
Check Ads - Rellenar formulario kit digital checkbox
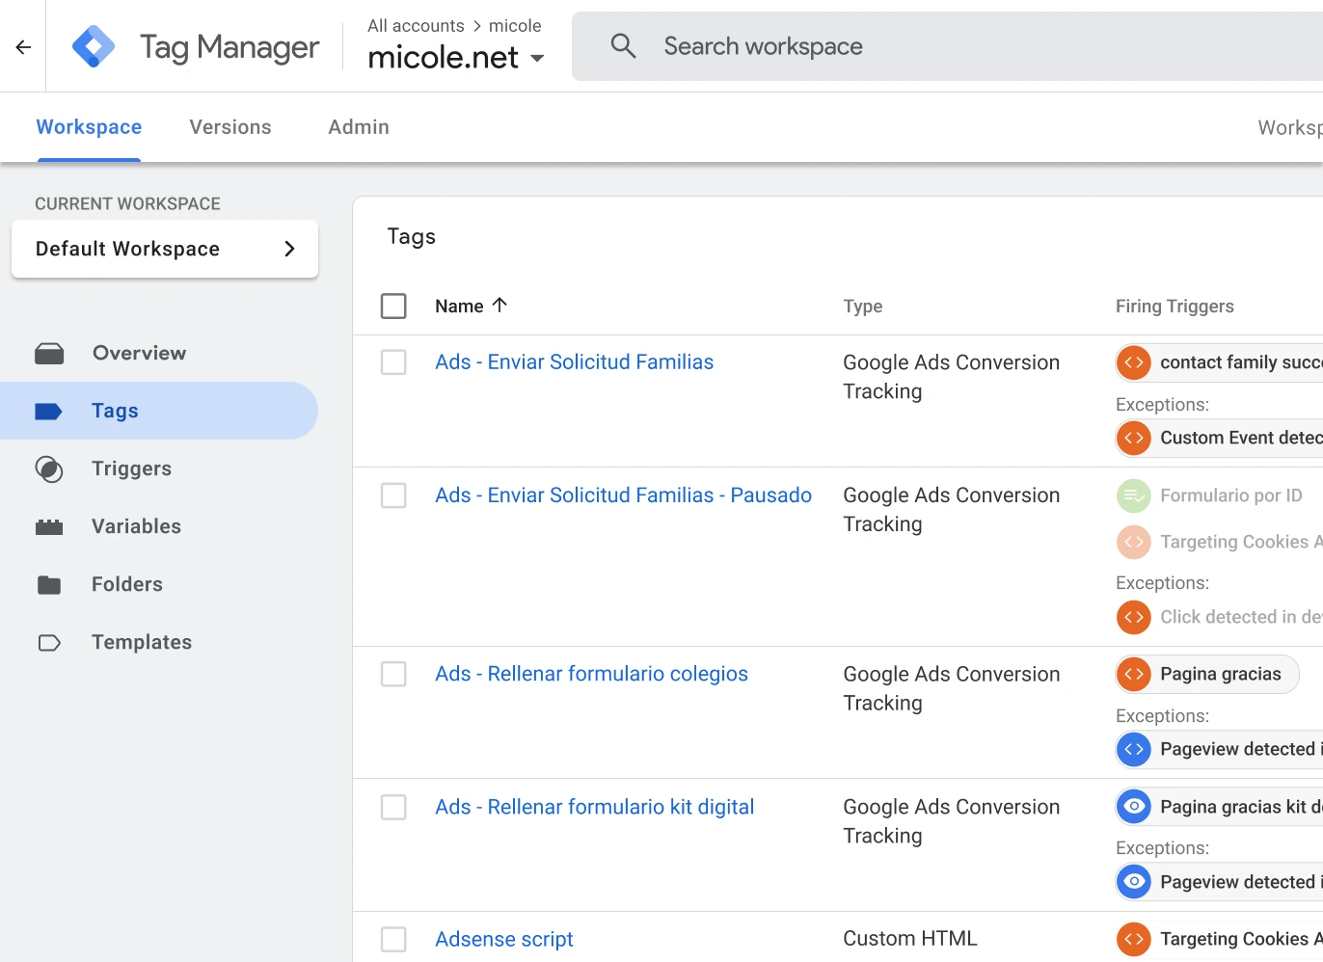pos(393,807)
